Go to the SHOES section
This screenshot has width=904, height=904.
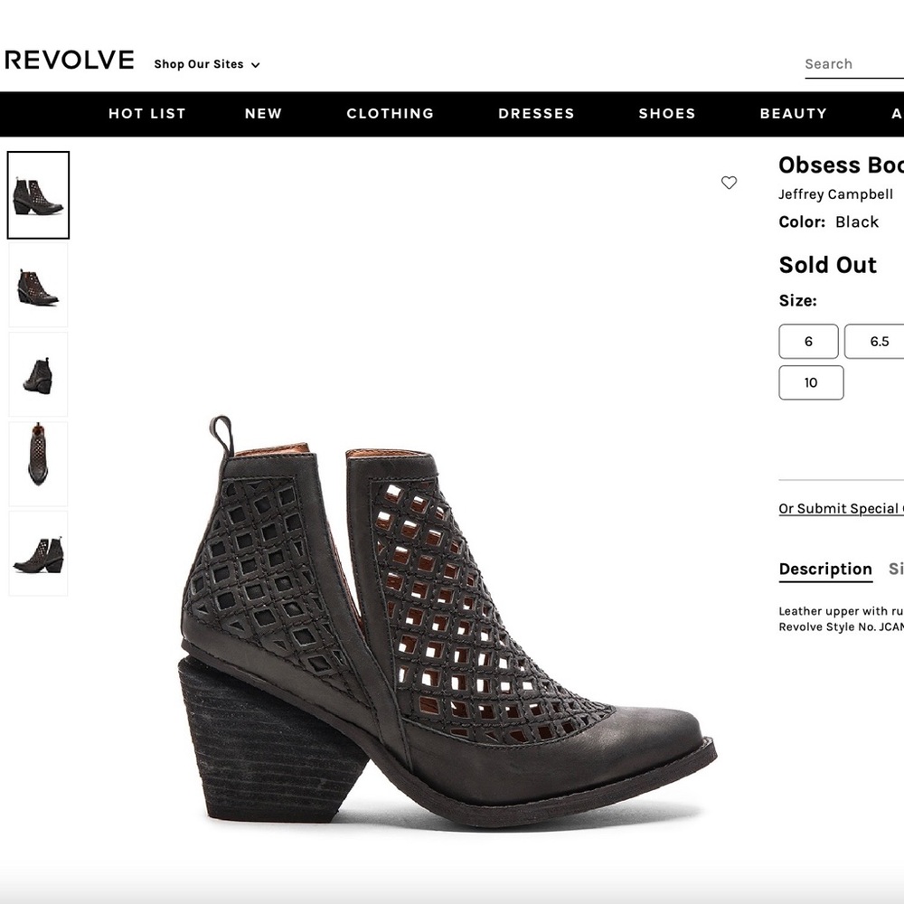click(666, 113)
